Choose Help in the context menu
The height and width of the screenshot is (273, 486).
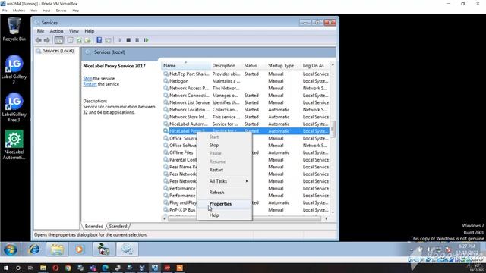pos(225,215)
